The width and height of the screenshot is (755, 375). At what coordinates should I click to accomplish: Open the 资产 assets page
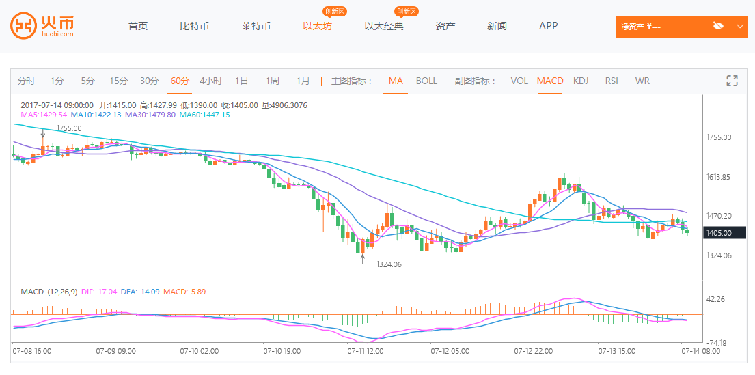tap(445, 26)
